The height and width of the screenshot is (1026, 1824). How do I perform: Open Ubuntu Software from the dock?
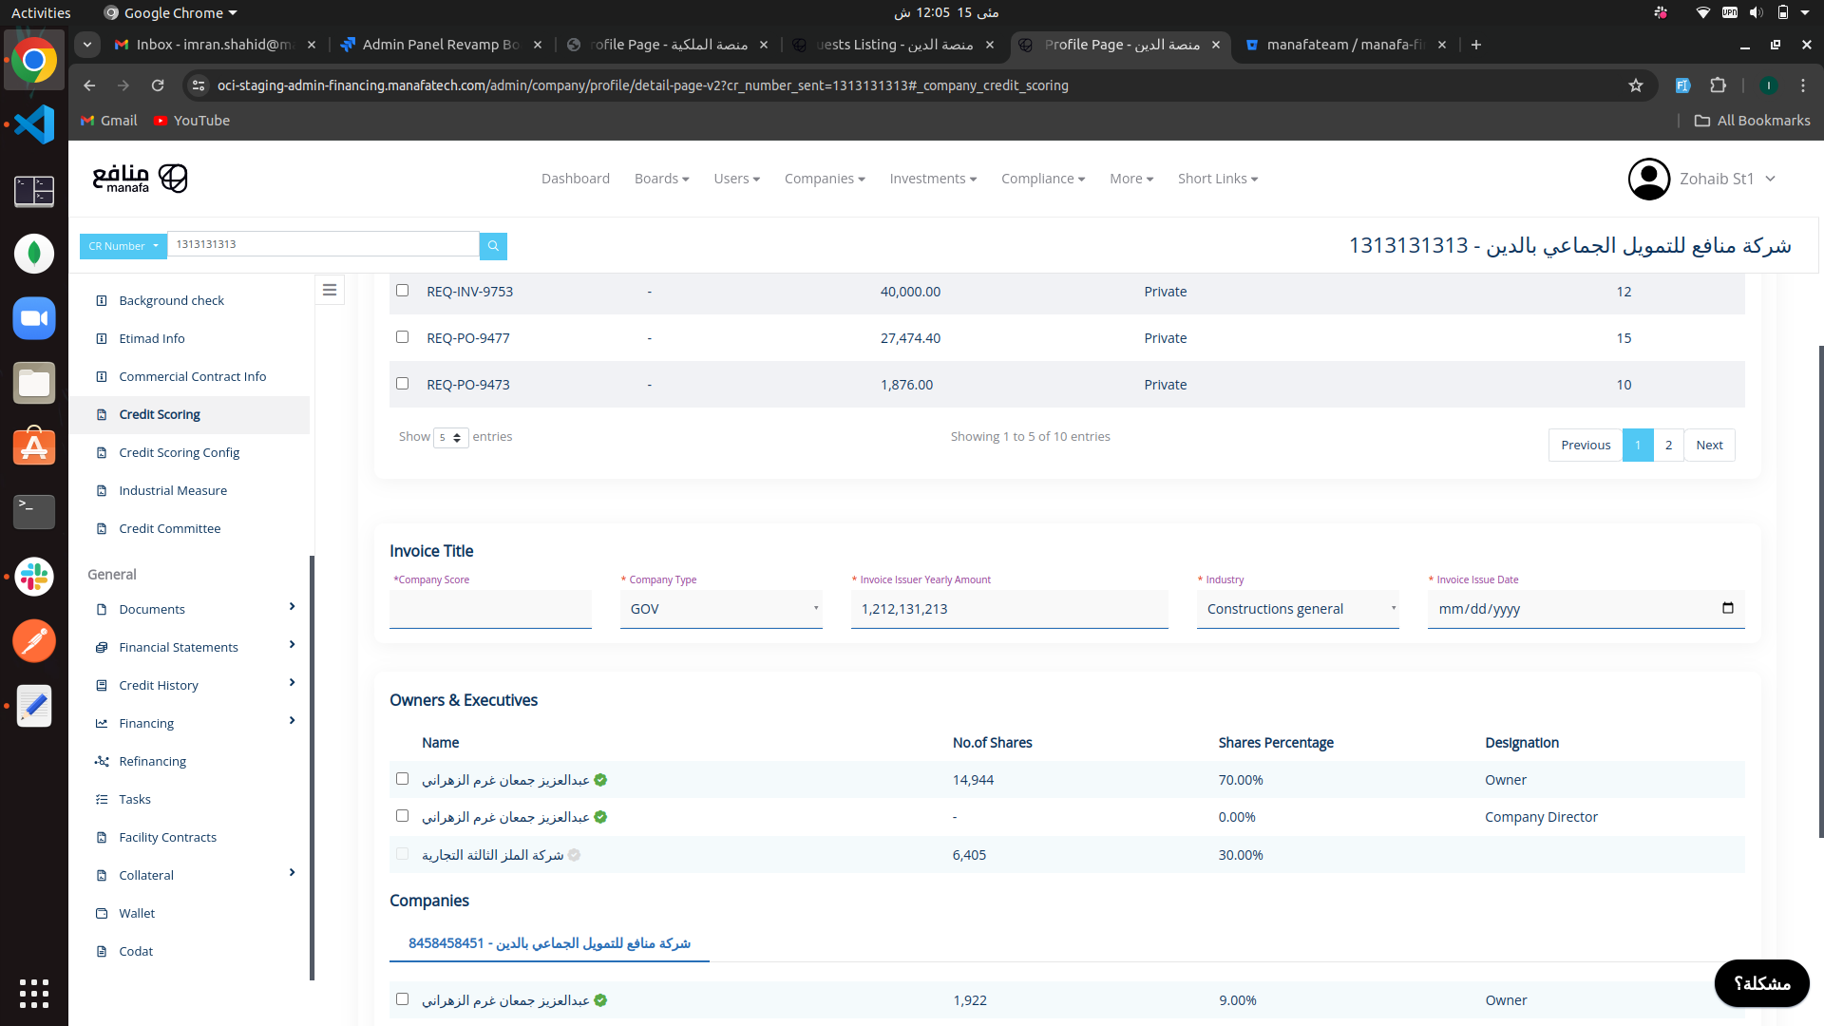(x=34, y=447)
